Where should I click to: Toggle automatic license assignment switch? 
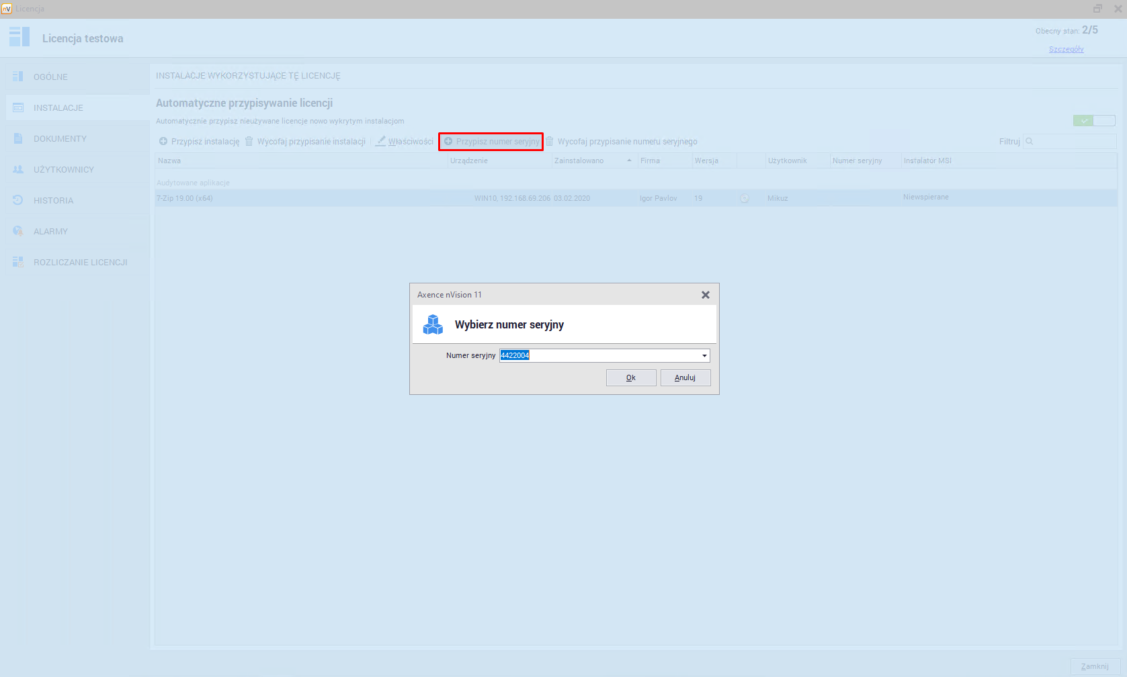[1093, 121]
